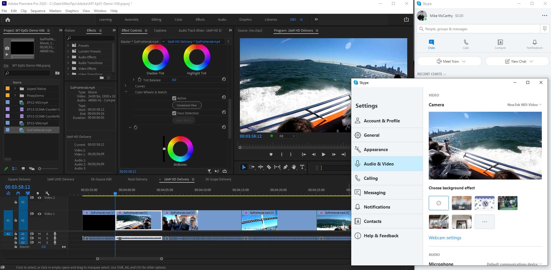Click the Highlight Tint color wheel
The height and width of the screenshot is (270, 551).
coord(197,57)
